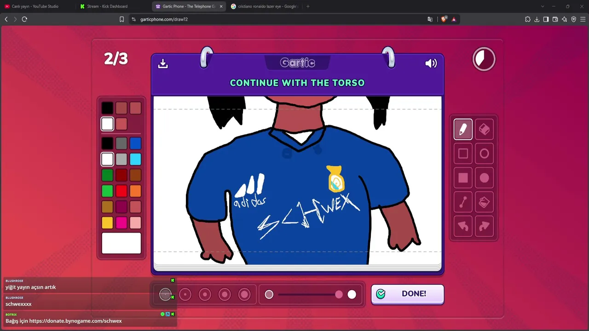
Task: Redo the undone drawing stroke
Action: [x=484, y=226]
